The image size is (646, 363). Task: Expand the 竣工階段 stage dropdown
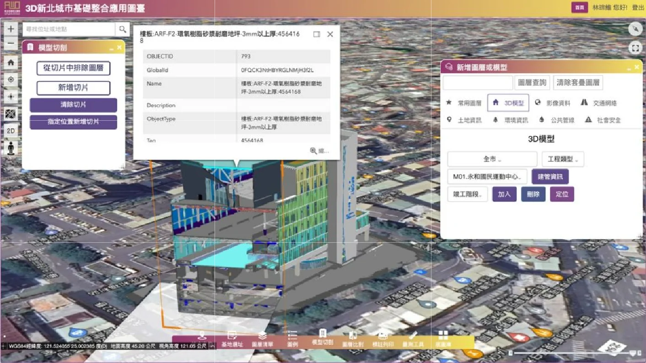[x=467, y=194]
